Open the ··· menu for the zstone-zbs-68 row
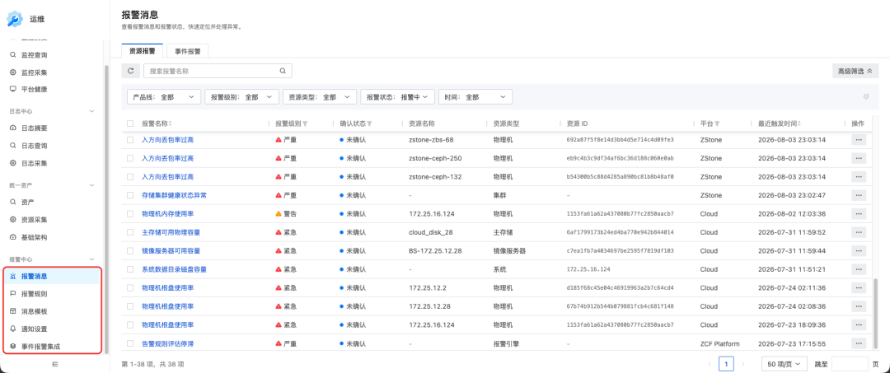The image size is (890, 373). pos(858,139)
